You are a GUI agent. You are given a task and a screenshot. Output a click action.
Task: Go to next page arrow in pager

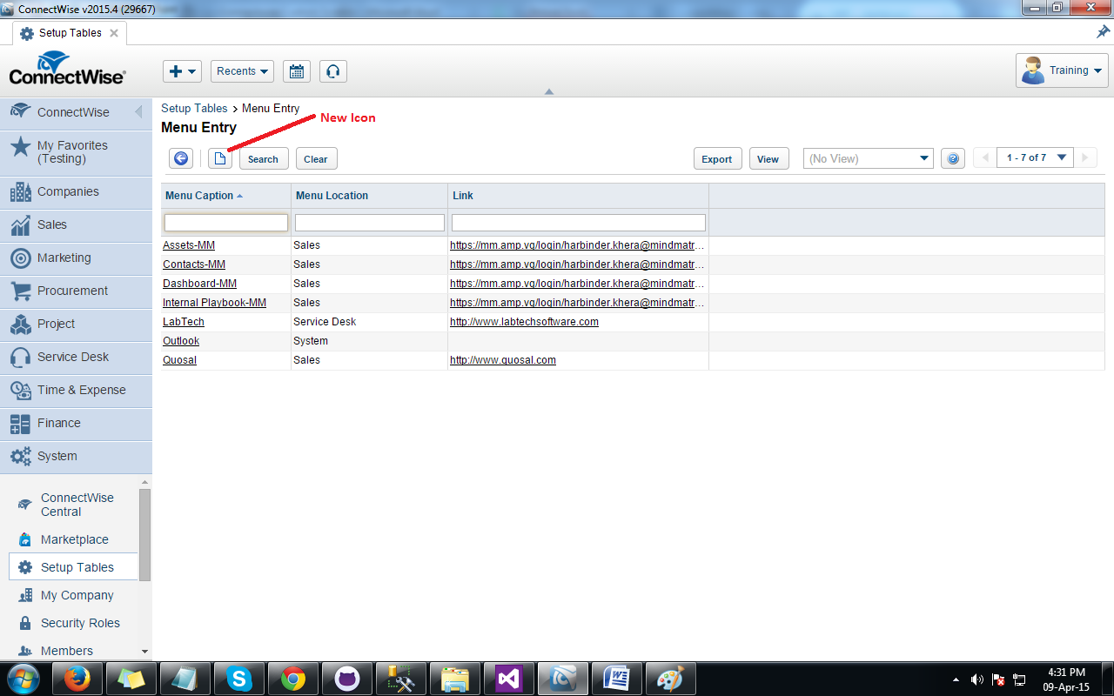coord(1084,157)
